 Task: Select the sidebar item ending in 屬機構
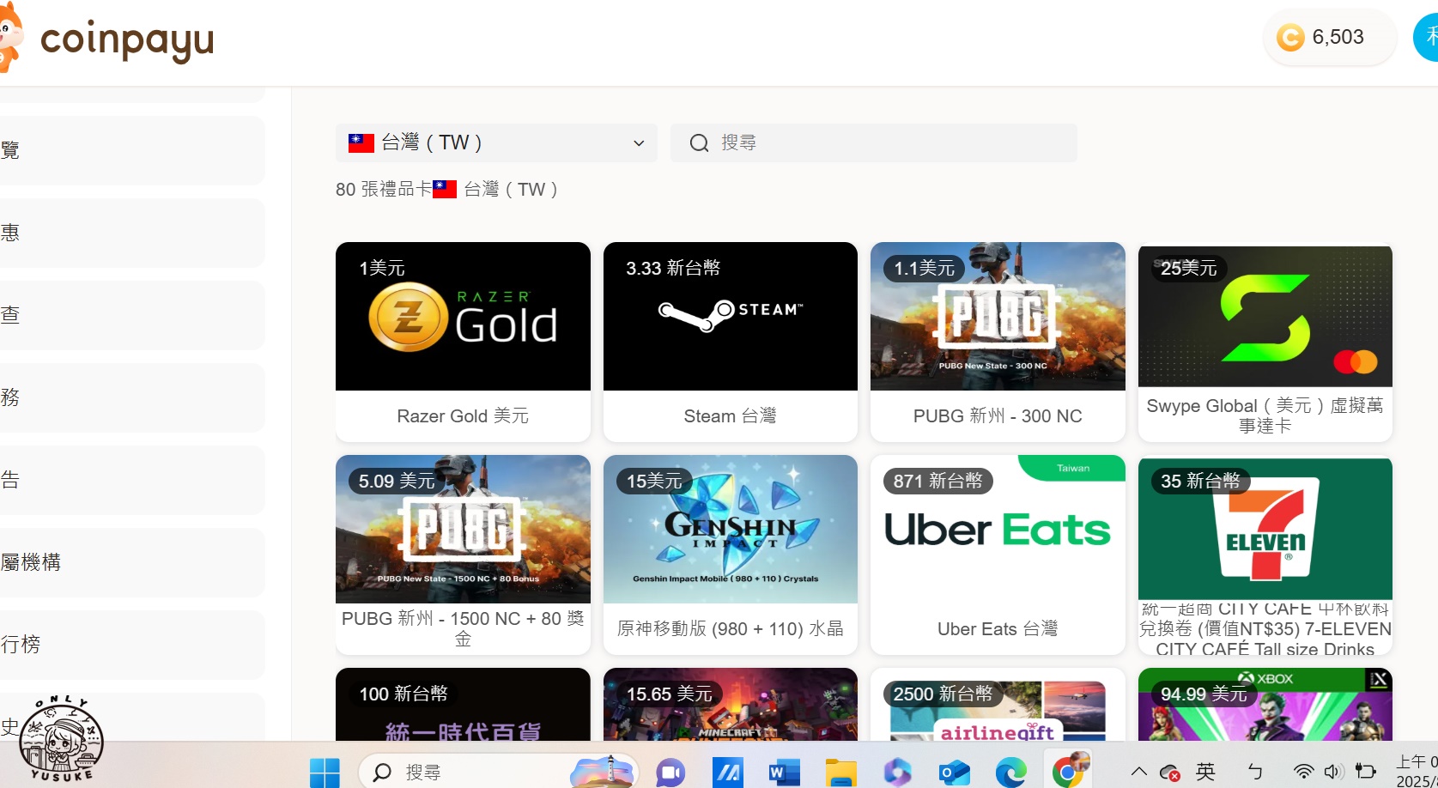(132, 562)
